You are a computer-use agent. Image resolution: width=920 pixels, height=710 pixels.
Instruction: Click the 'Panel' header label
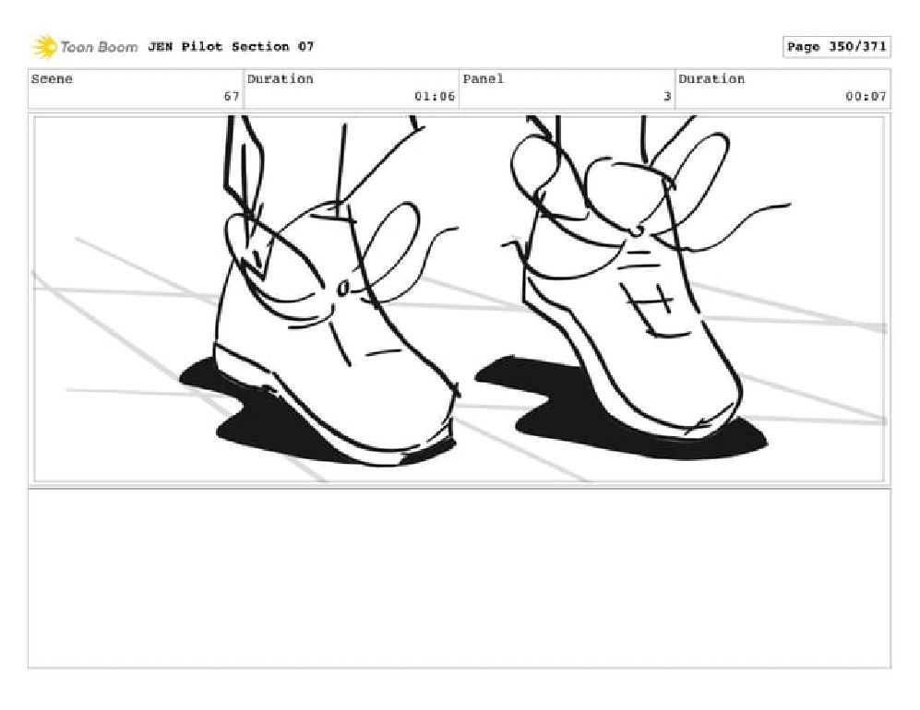[x=483, y=78]
